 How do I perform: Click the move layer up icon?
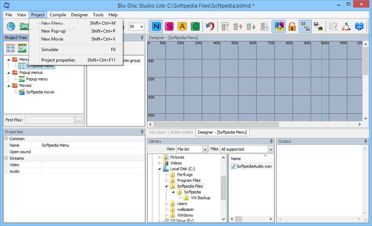(x=238, y=26)
